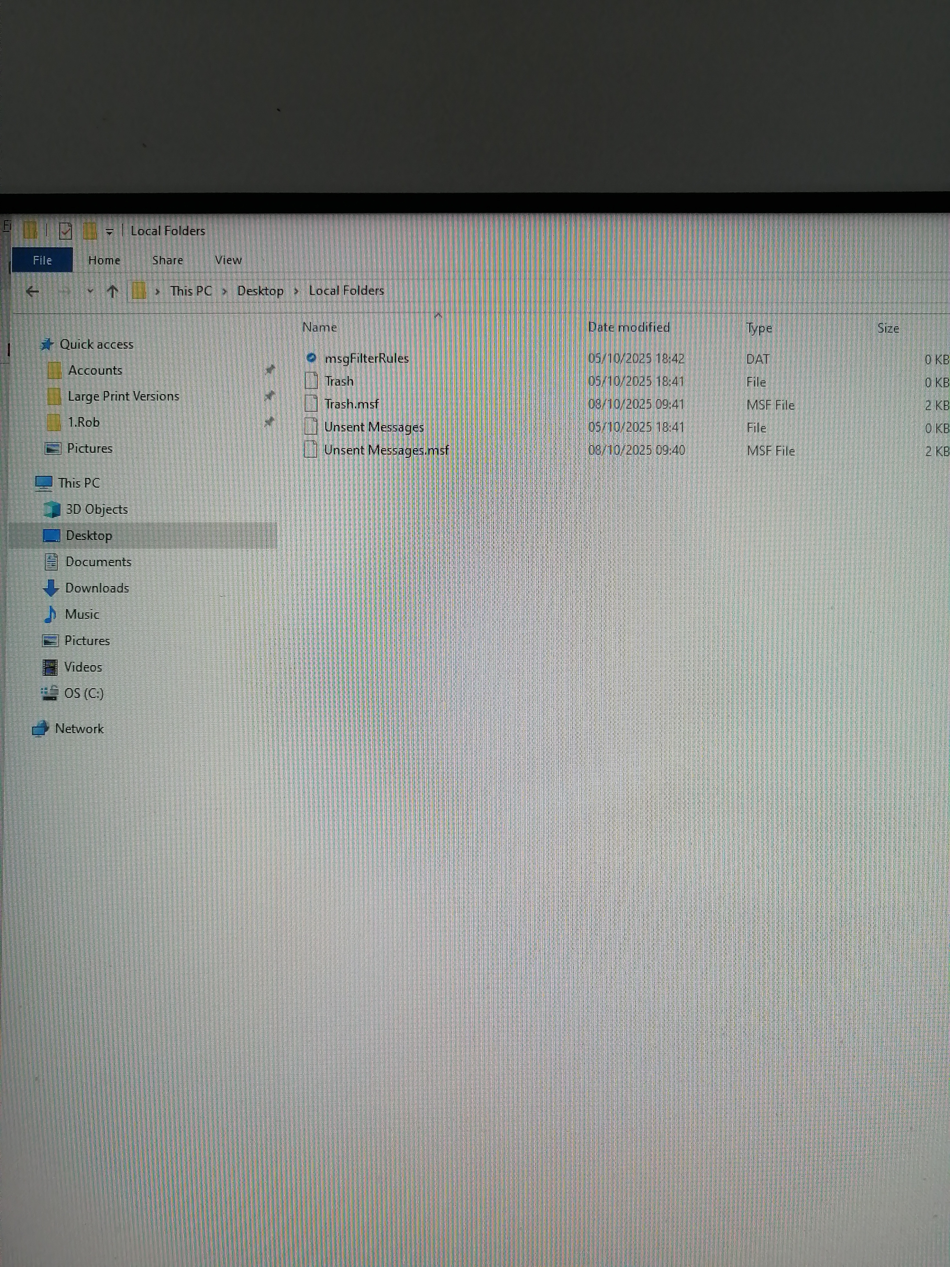Open Downloads folder in navigation pane
This screenshot has height=1267, width=950.
pyautogui.click(x=97, y=588)
